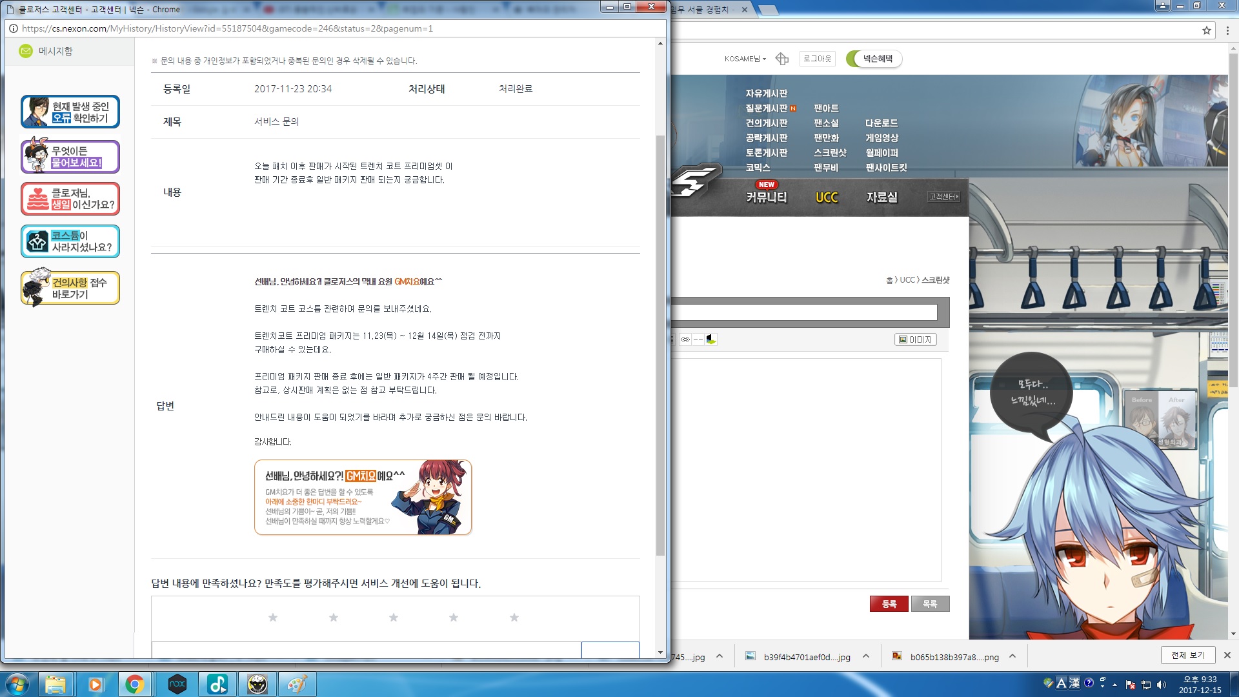Viewport: 1239px width, 697px height.
Task: Click the color icon in editor toolbar
Action: (x=711, y=339)
